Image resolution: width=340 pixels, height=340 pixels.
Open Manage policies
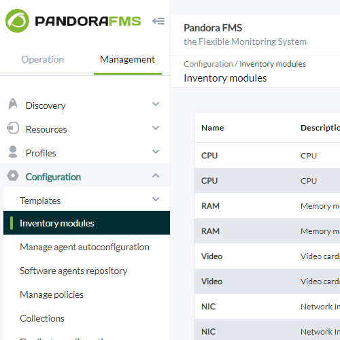pyautogui.click(x=52, y=294)
